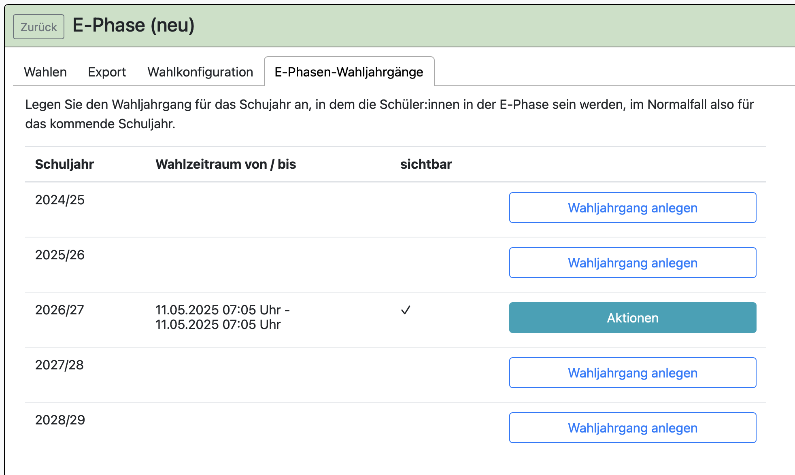Click the 2028/29 Schuljahr cell
This screenshot has width=795, height=475.
pos(60,420)
